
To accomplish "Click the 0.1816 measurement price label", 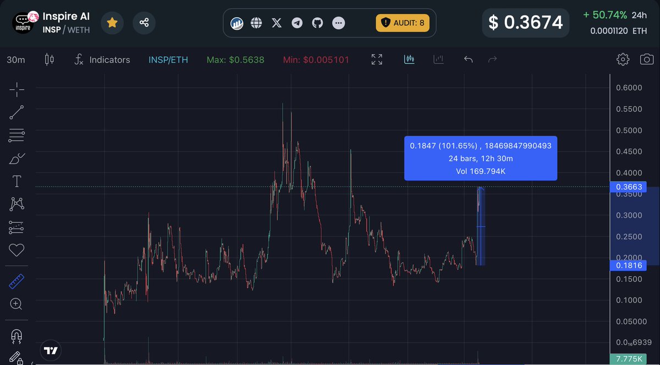I will pos(629,265).
